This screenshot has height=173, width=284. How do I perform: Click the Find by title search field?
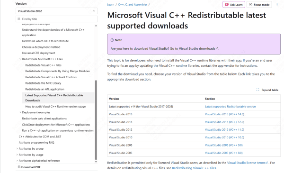tap(56, 19)
